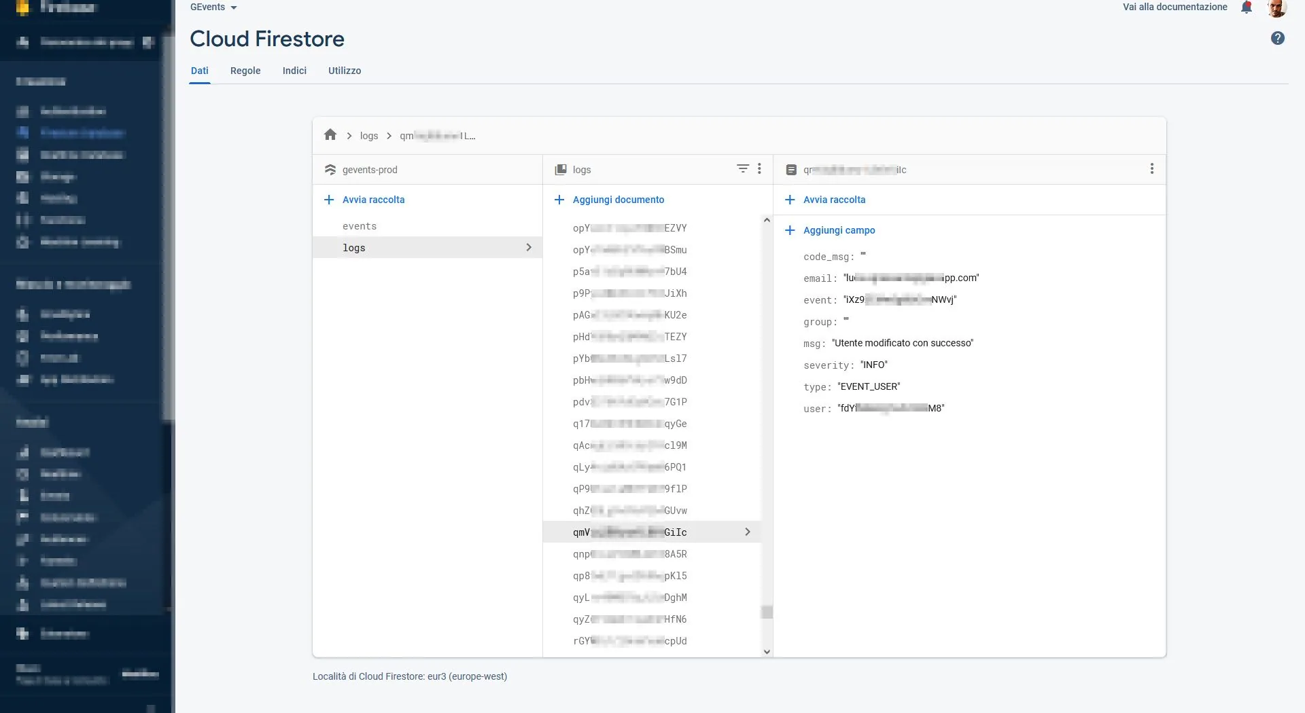Viewport: 1305px width, 713px height.
Task: Expand the logs collection chevron
Action: coord(529,247)
